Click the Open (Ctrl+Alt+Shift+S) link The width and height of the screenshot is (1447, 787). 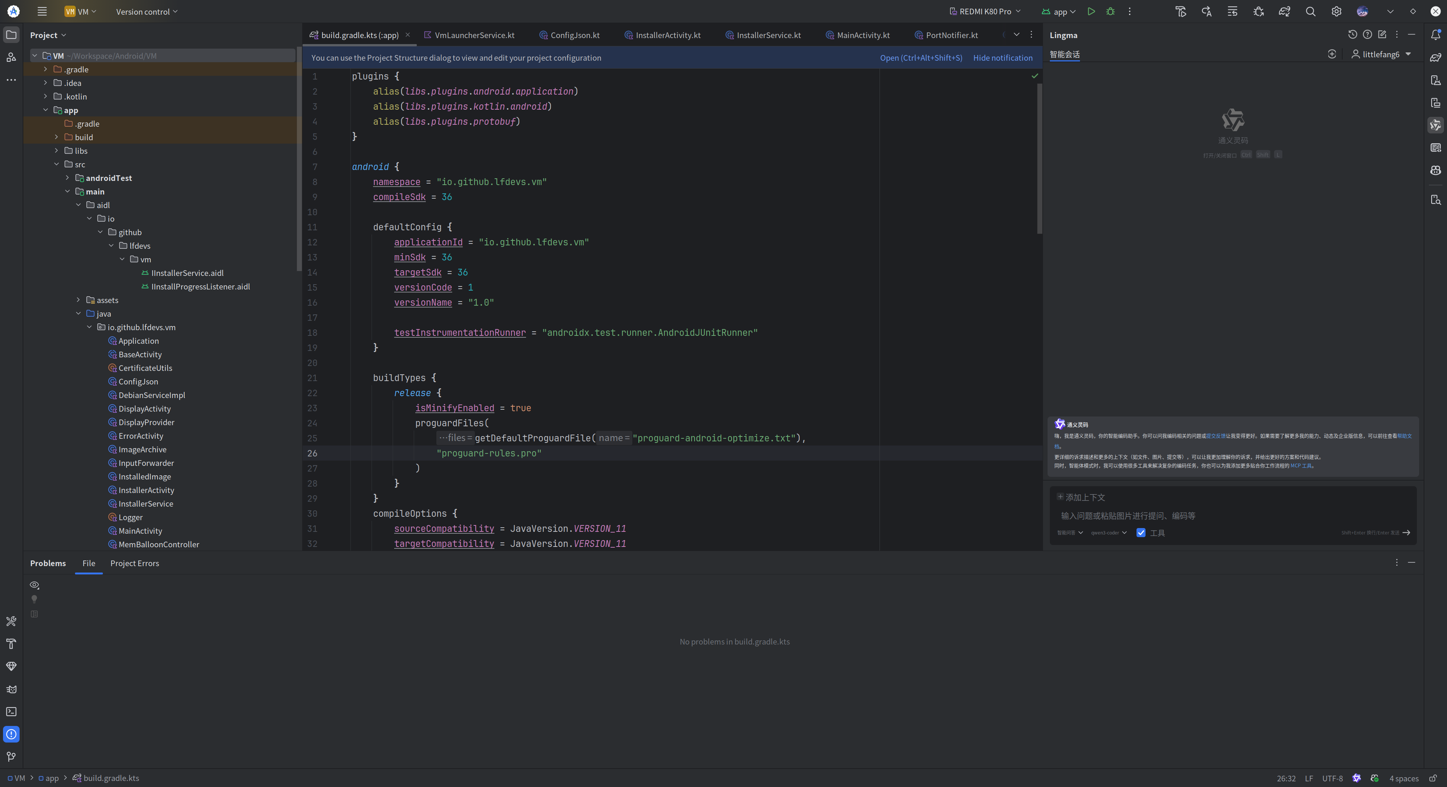[921, 58]
